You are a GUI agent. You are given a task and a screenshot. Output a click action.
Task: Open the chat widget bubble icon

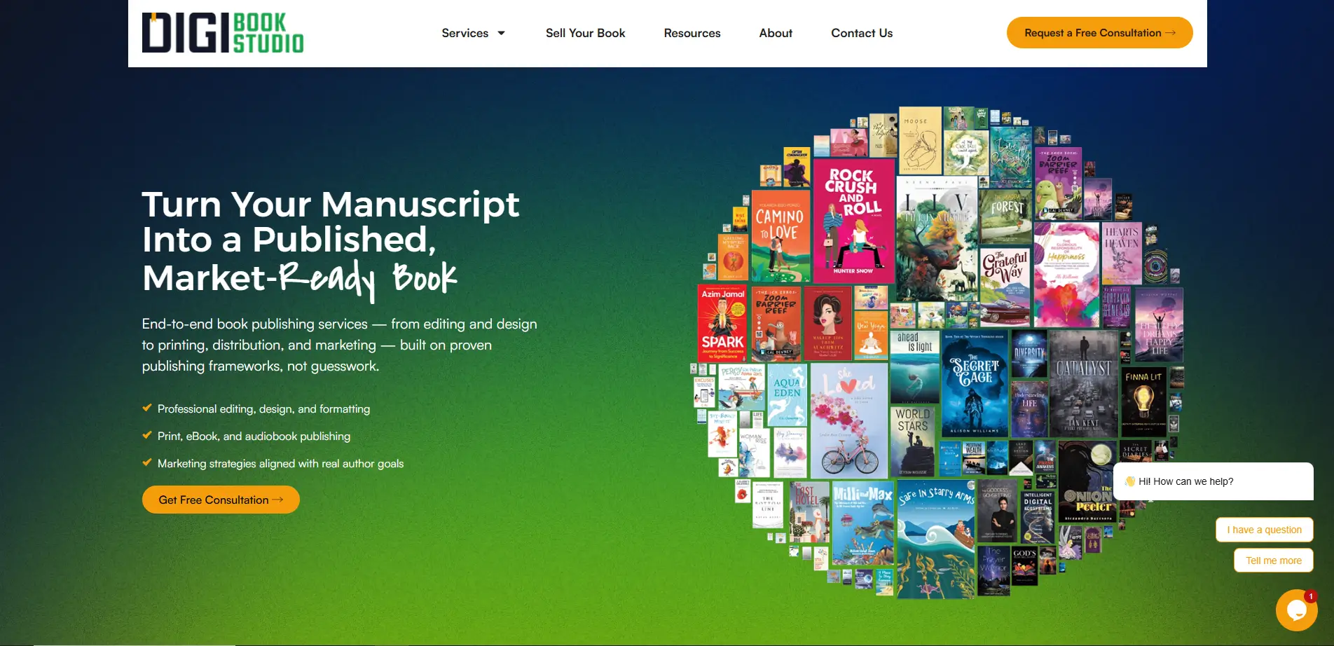pos(1296,610)
